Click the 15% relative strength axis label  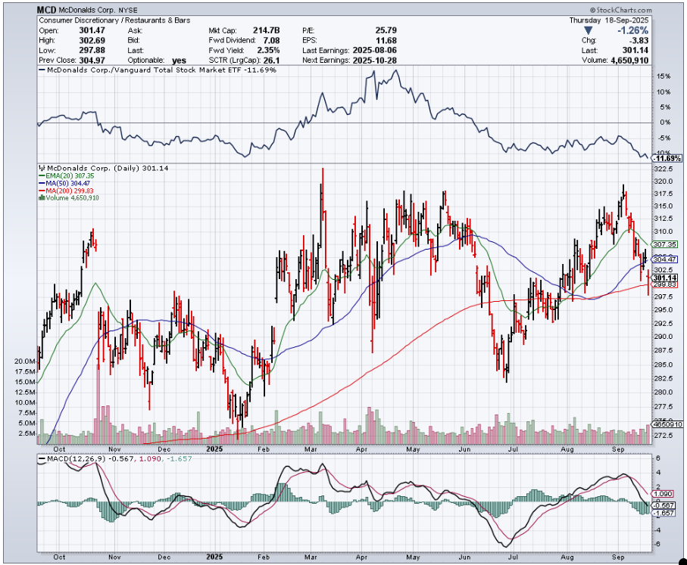coord(664,76)
